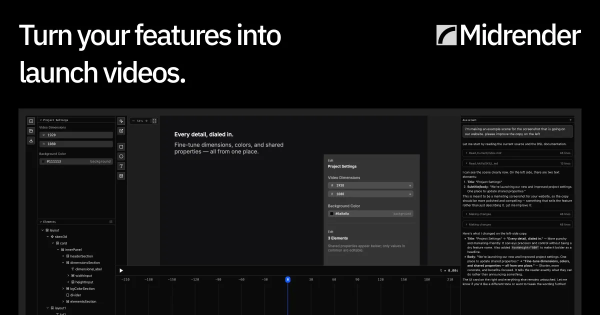The height and width of the screenshot is (315, 600).
Task: Zoom out with the minus button
Action: (133, 121)
